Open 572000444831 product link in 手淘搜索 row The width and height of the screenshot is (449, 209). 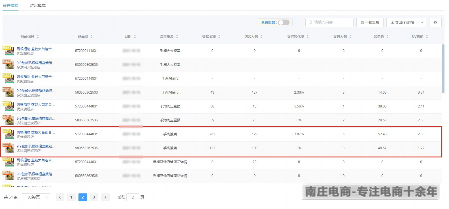tap(36, 132)
